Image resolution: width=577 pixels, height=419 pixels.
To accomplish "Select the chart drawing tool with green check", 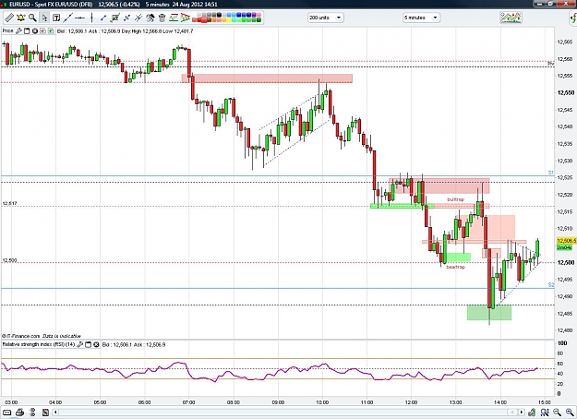I will tap(114, 18).
